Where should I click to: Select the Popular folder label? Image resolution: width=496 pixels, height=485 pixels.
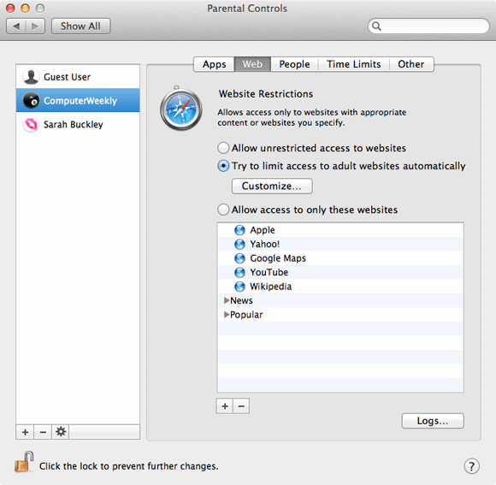[x=246, y=315]
